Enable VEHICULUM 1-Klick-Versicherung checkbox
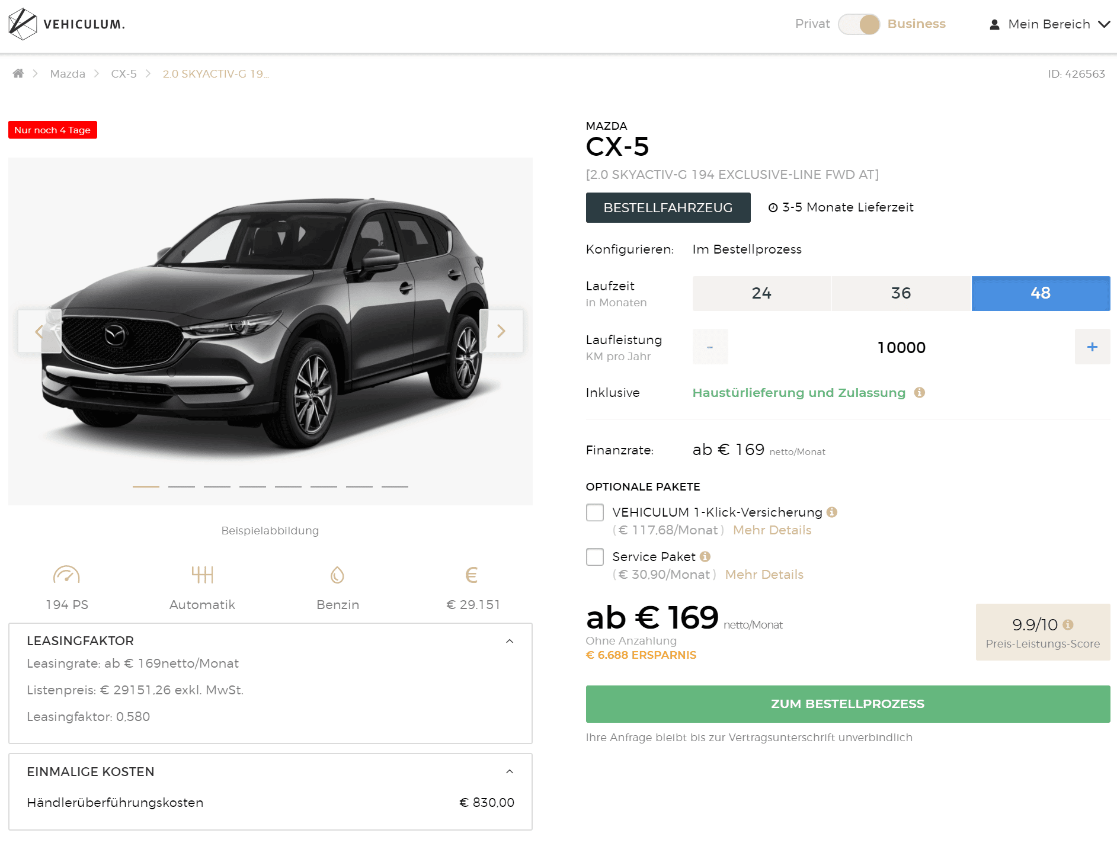 click(595, 512)
